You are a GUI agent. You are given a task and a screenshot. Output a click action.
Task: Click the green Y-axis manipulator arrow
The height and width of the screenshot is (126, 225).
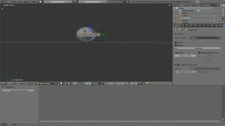(103, 35)
